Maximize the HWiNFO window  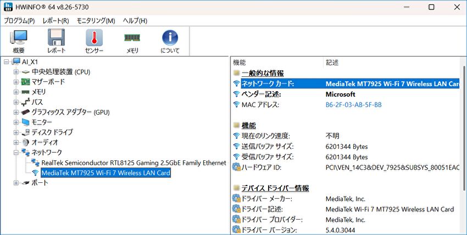(431, 7)
